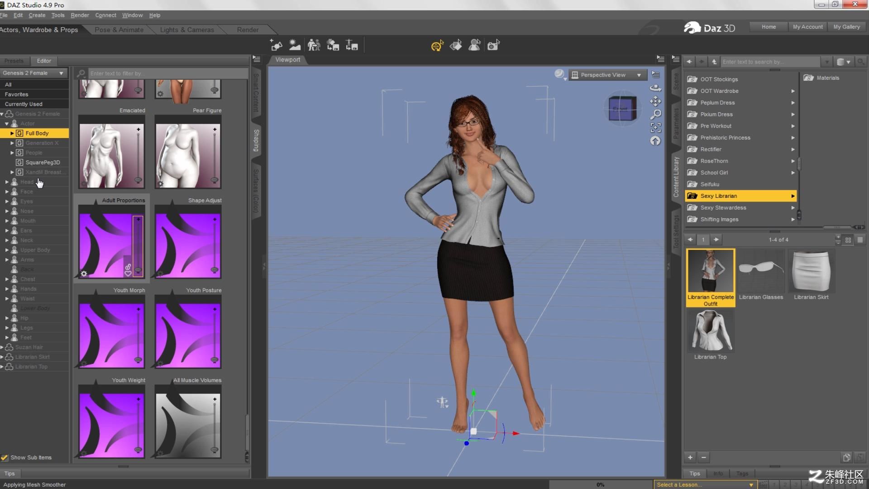869x489 pixels.
Task: Open the Select a Lesson dropdown
Action: pos(705,484)
